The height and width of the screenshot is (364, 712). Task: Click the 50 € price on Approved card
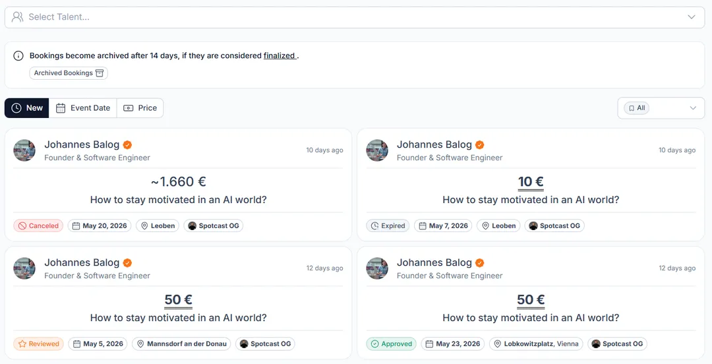click(x=531, y=300)
